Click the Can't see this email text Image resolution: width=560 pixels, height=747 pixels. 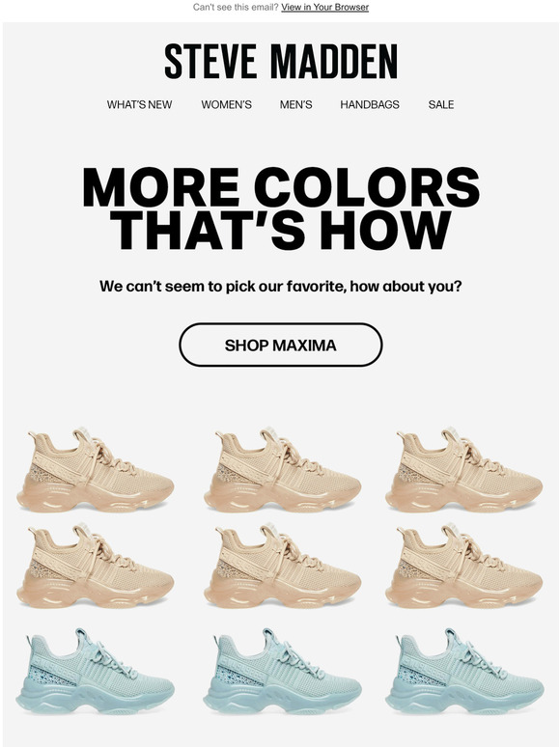point(236,7)
